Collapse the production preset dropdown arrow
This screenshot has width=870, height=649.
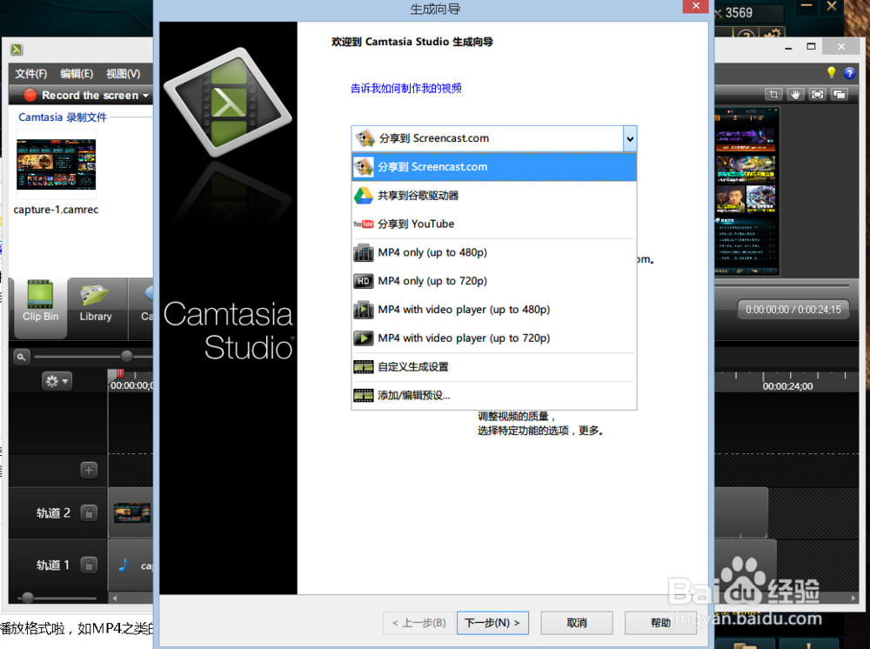630,138
